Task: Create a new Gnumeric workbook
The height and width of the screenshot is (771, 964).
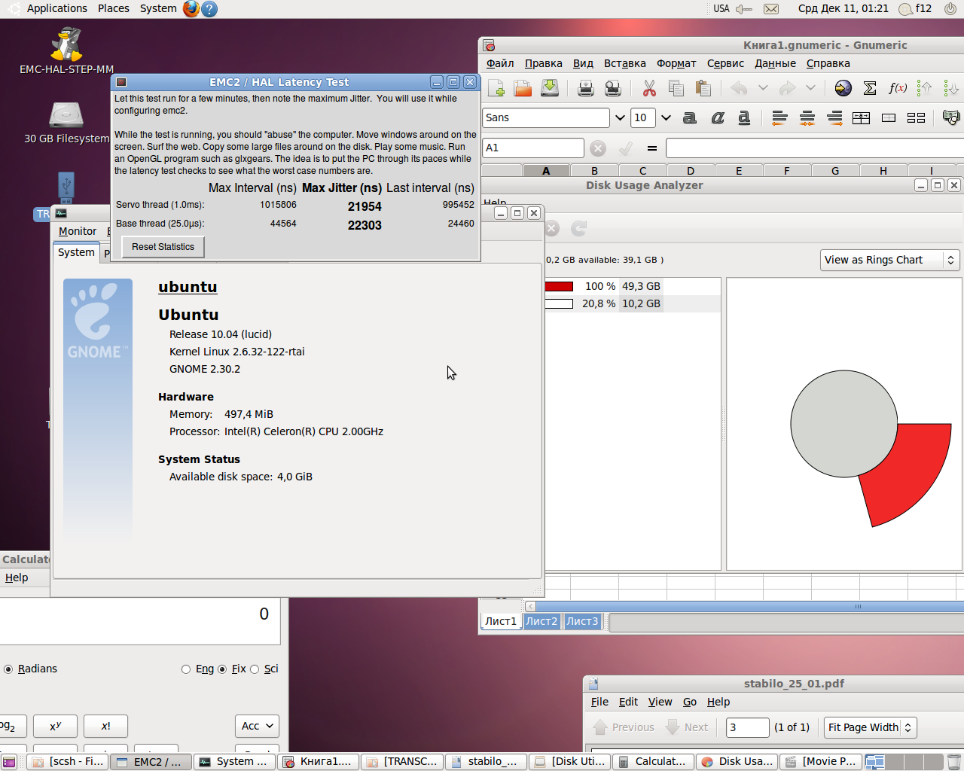Action: [x=496, y=88]
